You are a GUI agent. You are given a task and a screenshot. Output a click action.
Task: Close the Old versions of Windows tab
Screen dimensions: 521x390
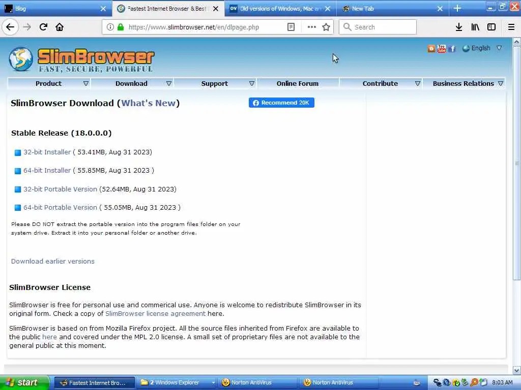[328, 9]
